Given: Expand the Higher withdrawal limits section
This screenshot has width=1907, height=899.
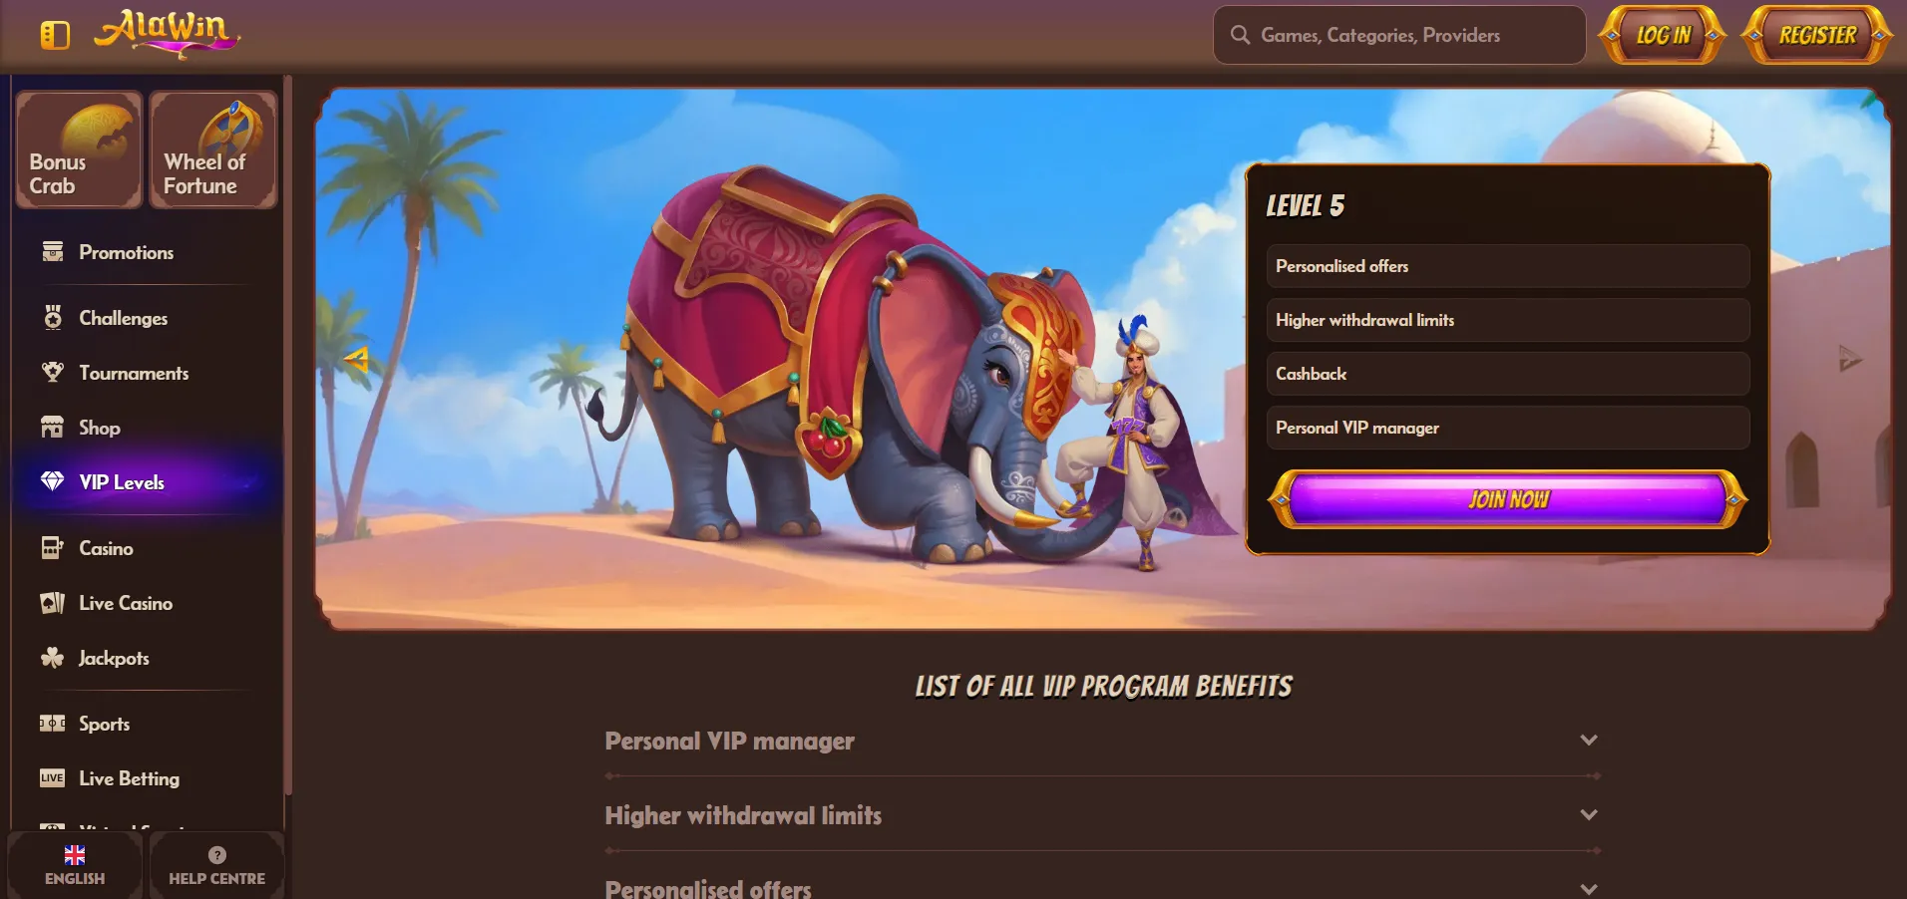Looking at the screenshot, I should coord(1102,815).
